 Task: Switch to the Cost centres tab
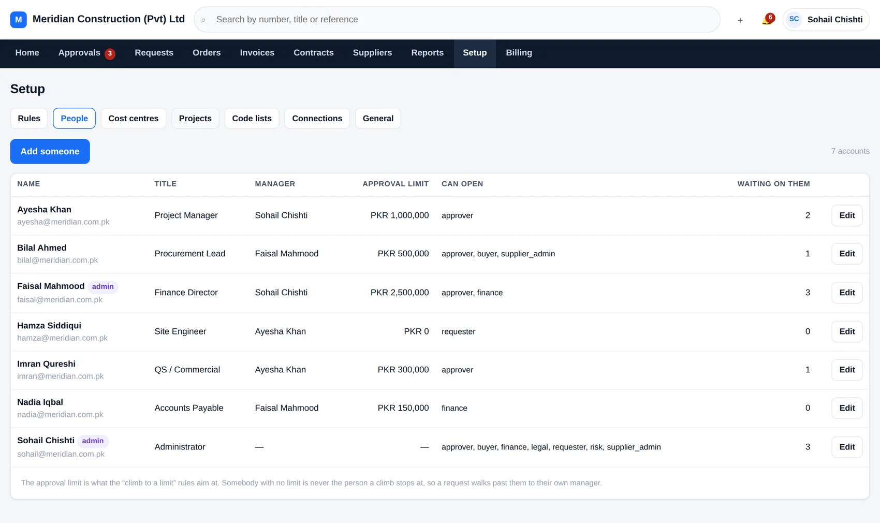click(134, 118)
